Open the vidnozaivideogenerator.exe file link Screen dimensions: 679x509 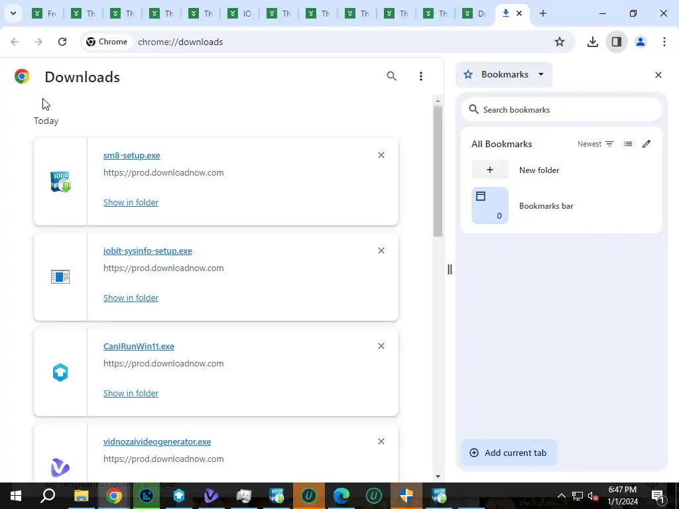157,441
